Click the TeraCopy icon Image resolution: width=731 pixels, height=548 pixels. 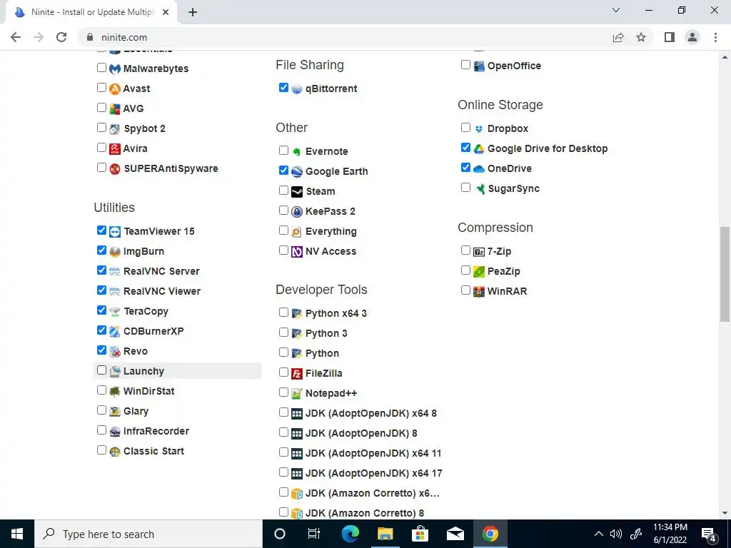click(115, 311)
